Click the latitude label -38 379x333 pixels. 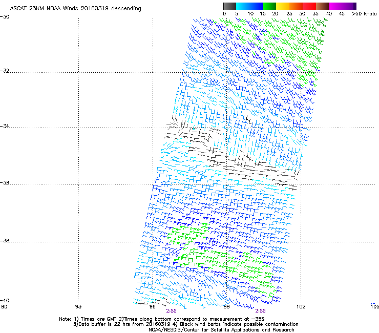pos(5,241)
